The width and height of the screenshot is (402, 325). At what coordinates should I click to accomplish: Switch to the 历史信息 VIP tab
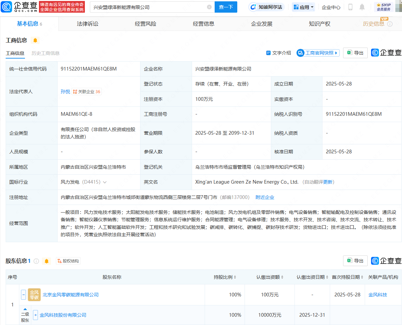coord(374,24)
